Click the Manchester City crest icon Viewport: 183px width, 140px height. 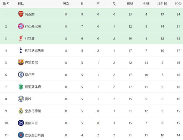tap(21, 99)
